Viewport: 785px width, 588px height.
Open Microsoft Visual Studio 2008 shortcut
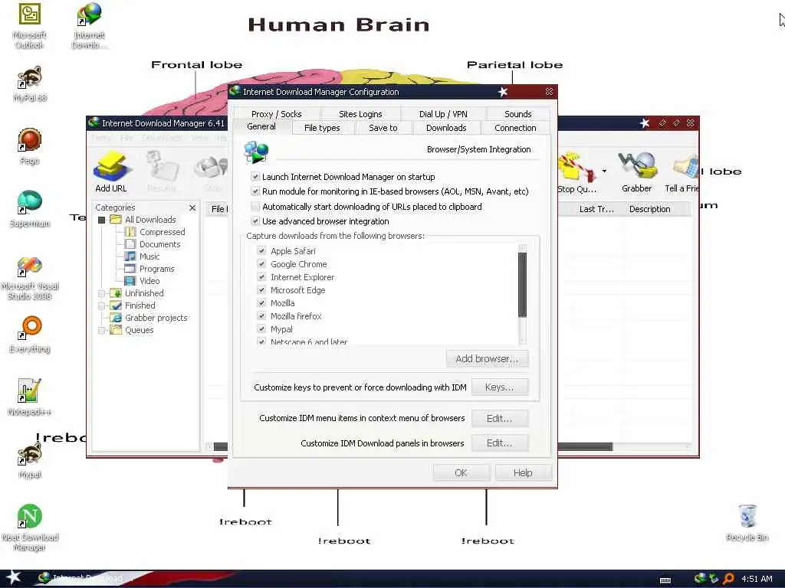point(30,278)
